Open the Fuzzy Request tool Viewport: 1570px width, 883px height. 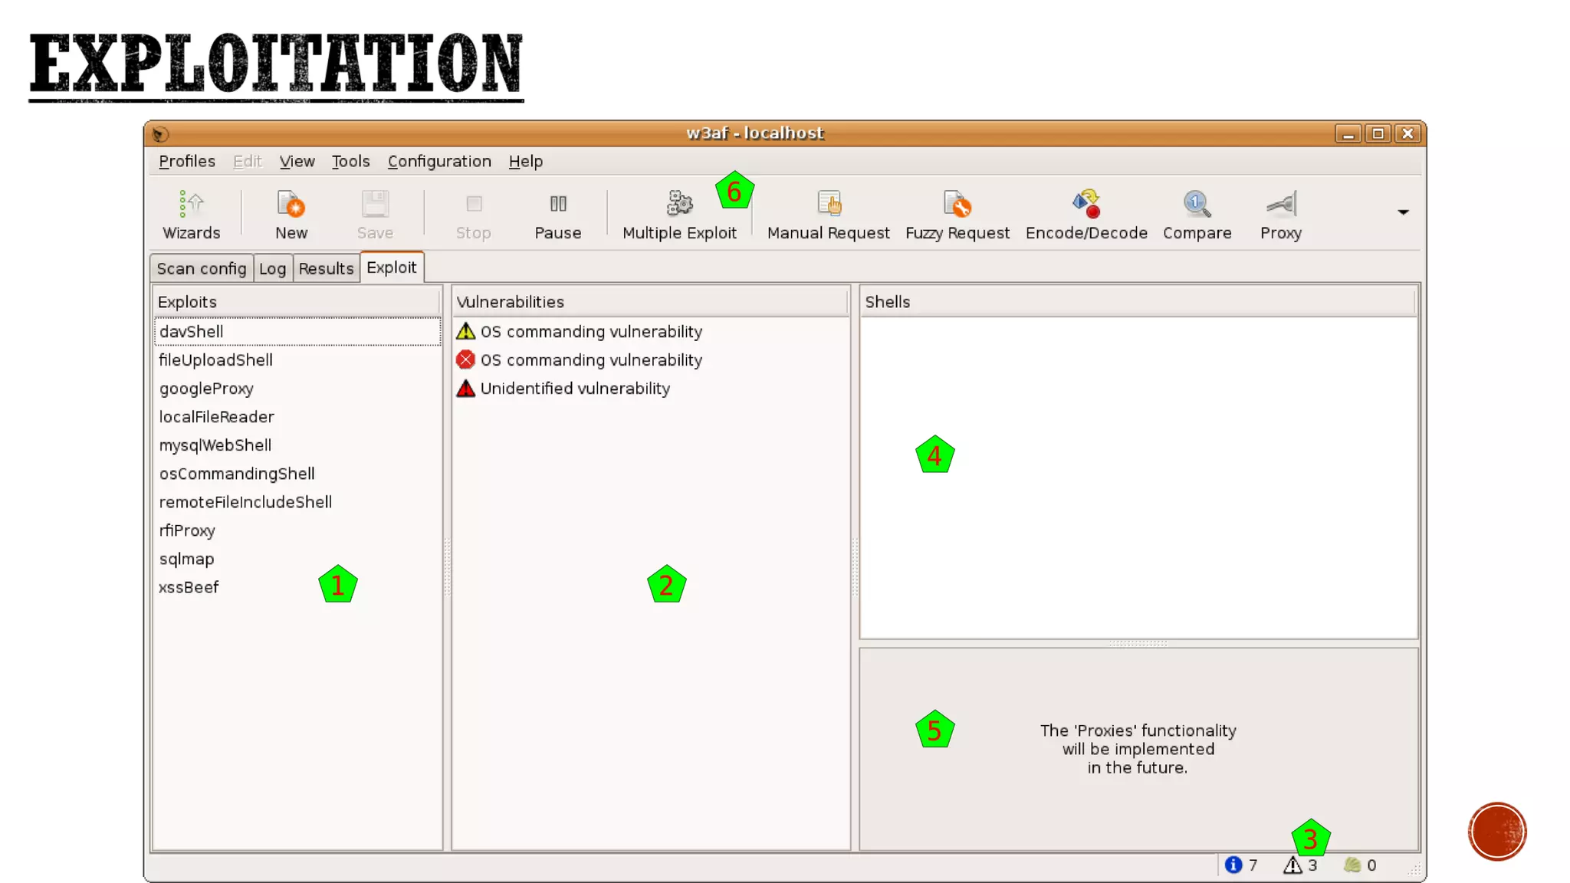coord(957,215)
